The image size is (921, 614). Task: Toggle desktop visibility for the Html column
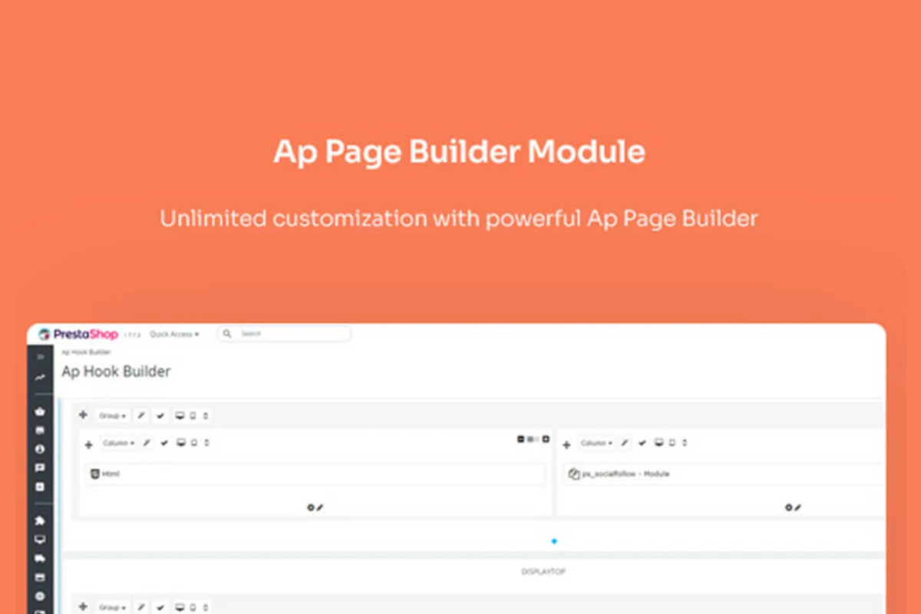point(180,443)
